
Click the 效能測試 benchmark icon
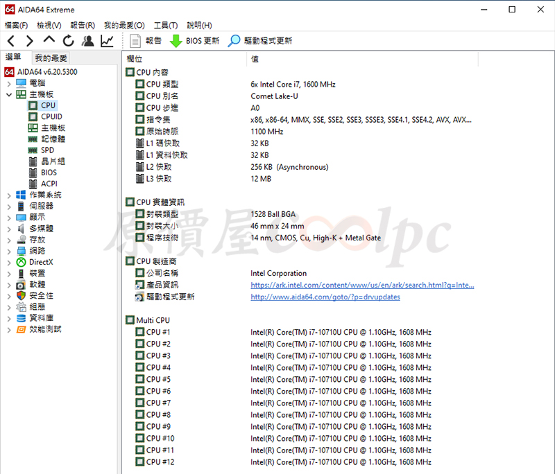pos(22,329)
